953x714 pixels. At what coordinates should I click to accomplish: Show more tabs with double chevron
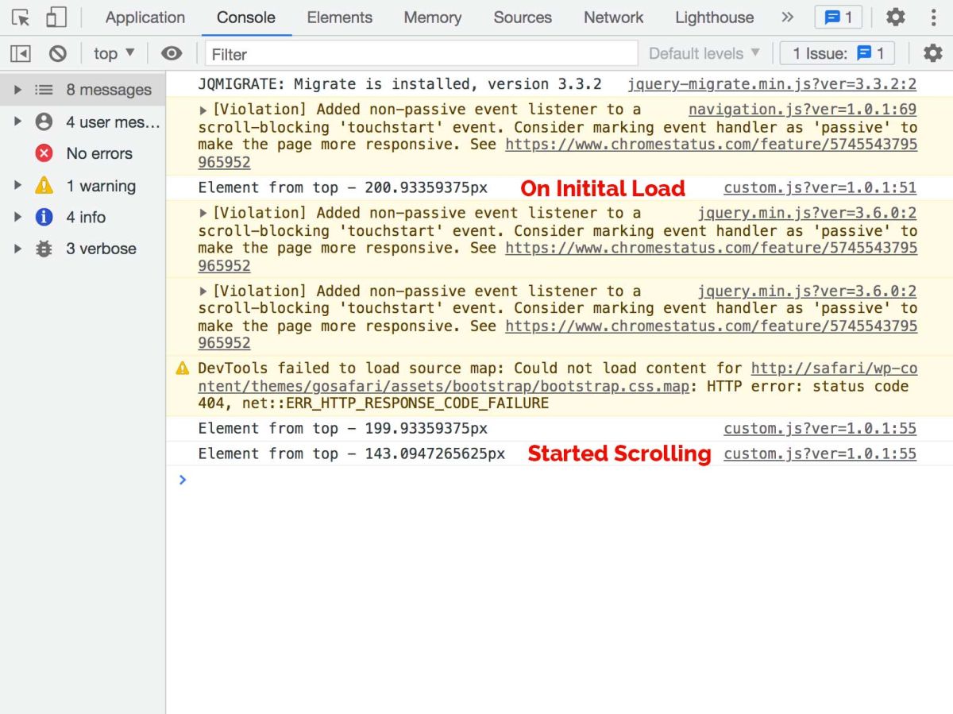click(x=787, y=17)
